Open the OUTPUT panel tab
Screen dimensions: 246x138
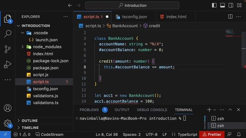pyautogui.click(x=122, y=110)
